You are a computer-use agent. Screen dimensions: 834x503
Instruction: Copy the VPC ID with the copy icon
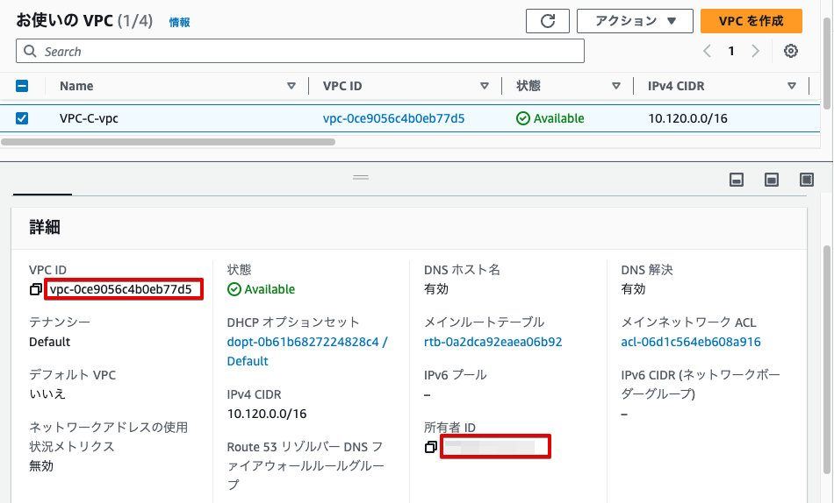pos(36,289)
